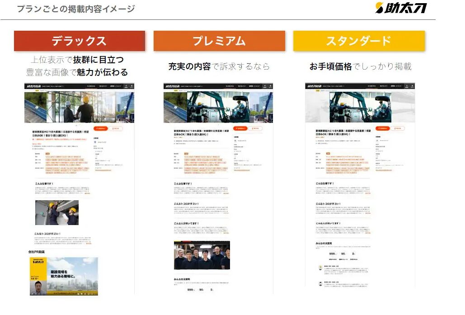Click the 999 count in Premium mockup
Viewport: 465px width, 315px height.
click(191, 290)
